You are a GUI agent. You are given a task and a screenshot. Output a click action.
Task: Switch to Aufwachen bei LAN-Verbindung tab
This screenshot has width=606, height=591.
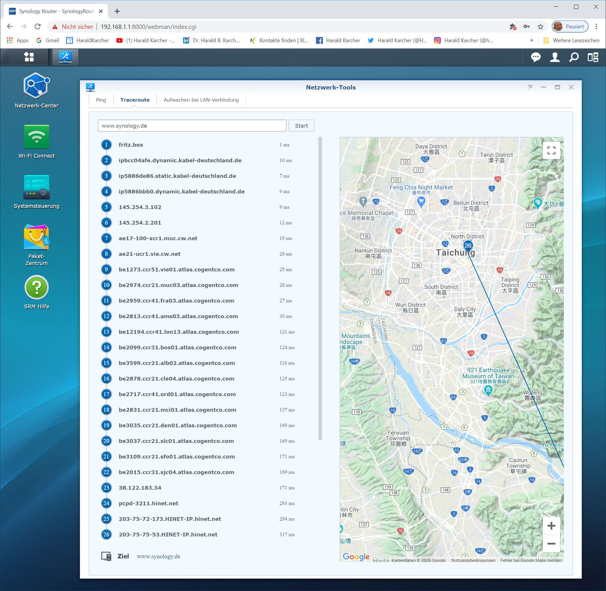pos(201,100)
